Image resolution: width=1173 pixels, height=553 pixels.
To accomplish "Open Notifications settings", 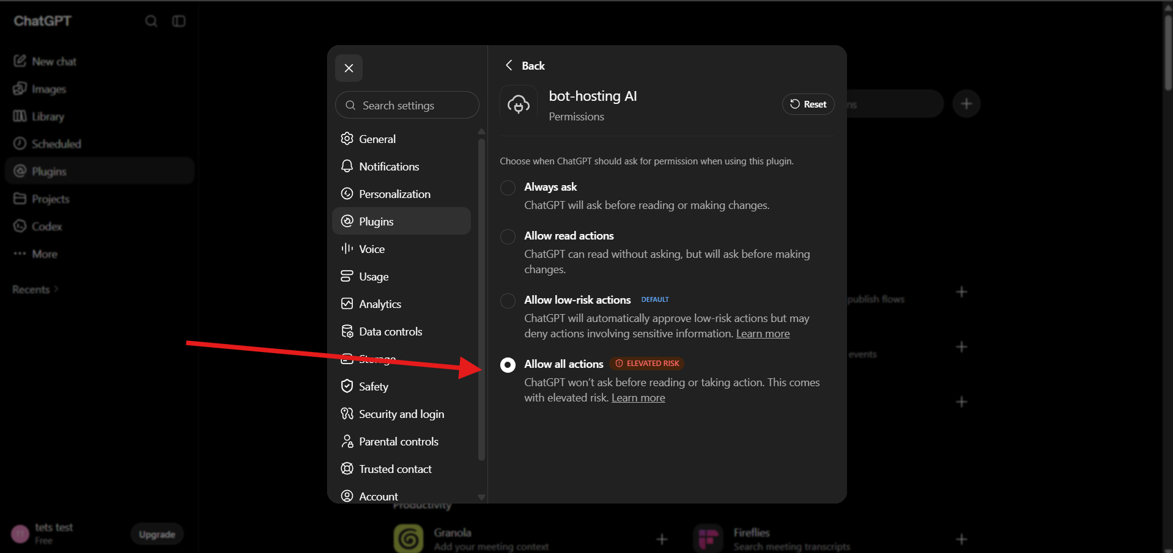I will click(x=401, y=166).
